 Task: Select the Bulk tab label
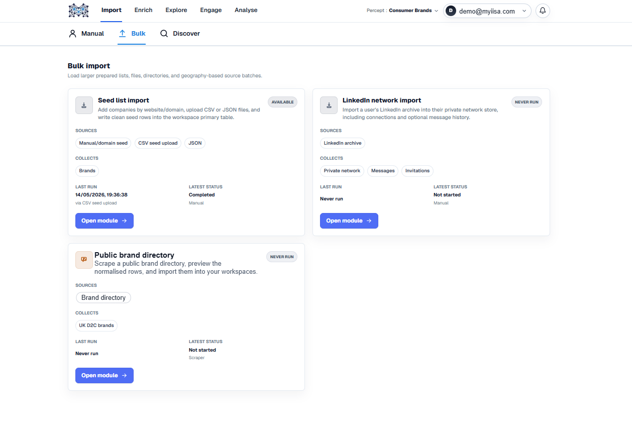[138, 34]
